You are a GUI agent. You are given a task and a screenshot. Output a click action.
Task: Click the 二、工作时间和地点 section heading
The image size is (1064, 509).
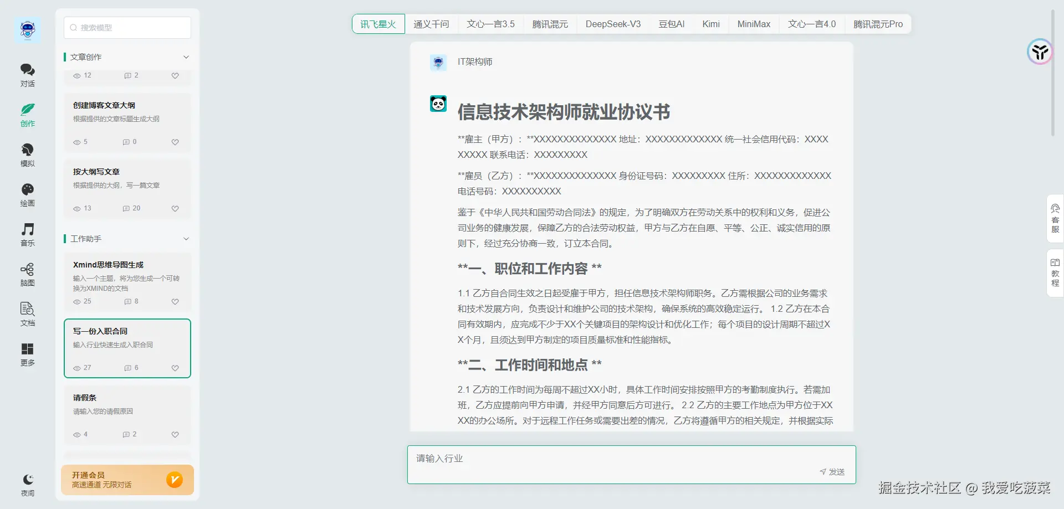tap(530, 365)
